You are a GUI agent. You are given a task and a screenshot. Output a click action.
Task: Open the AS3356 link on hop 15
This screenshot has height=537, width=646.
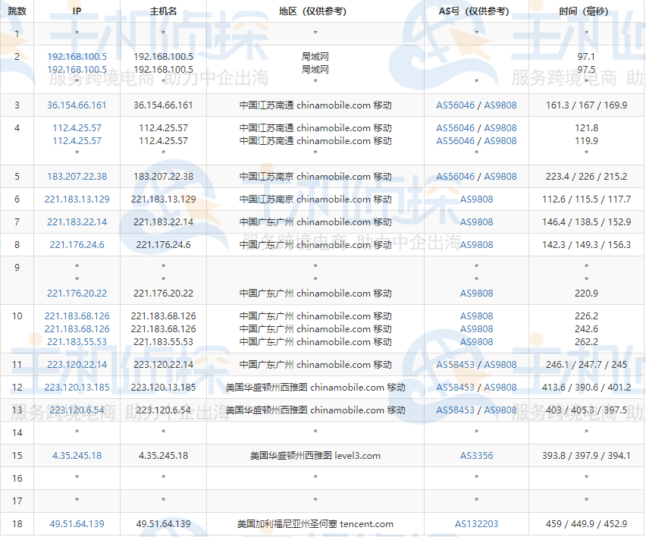(x=476, y=456)
